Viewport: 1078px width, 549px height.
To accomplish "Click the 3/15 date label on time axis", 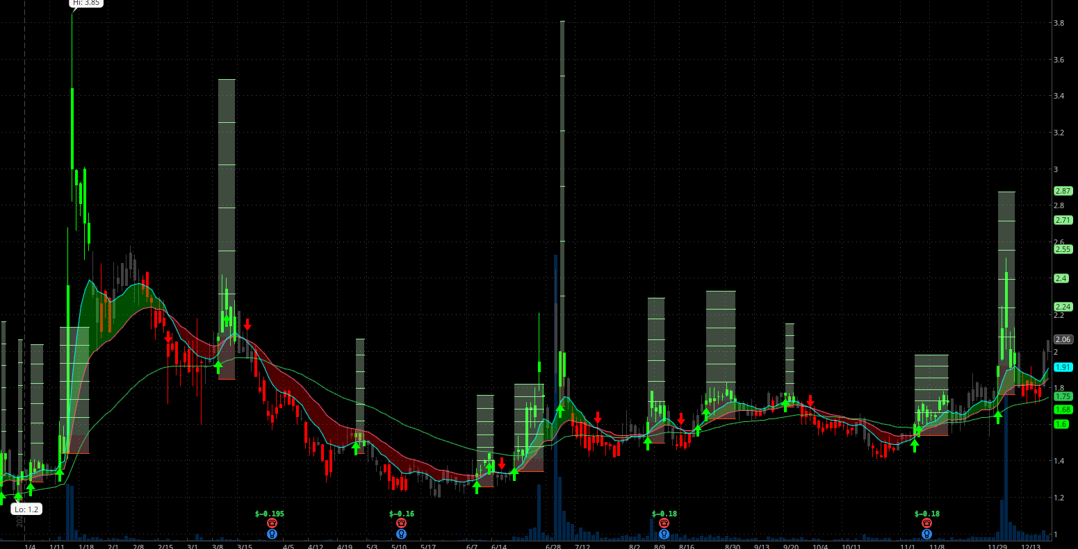I will click(244, 547).
